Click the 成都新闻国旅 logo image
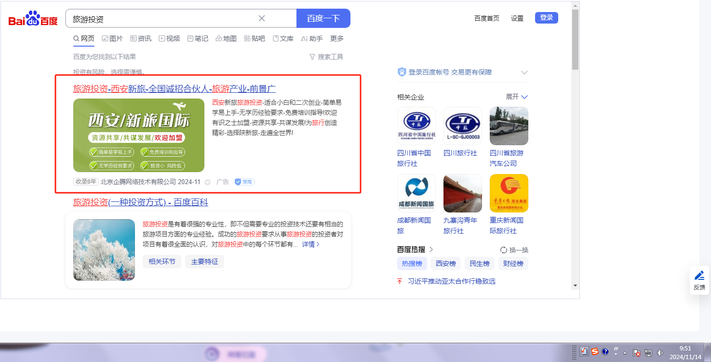 click(x=416, y=193)
